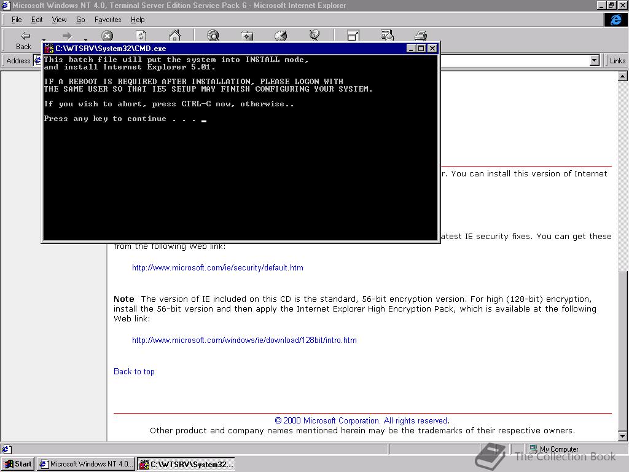The height and width of the screenshot is (472, 629).
Task: Click the Address label
Action: 18,61
